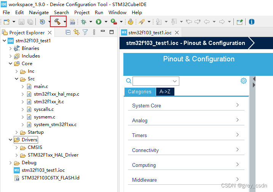Open the build hammer dropdown arrow
Image resolution: width=273 pixels, height=192 pixels.
point(65,22)
